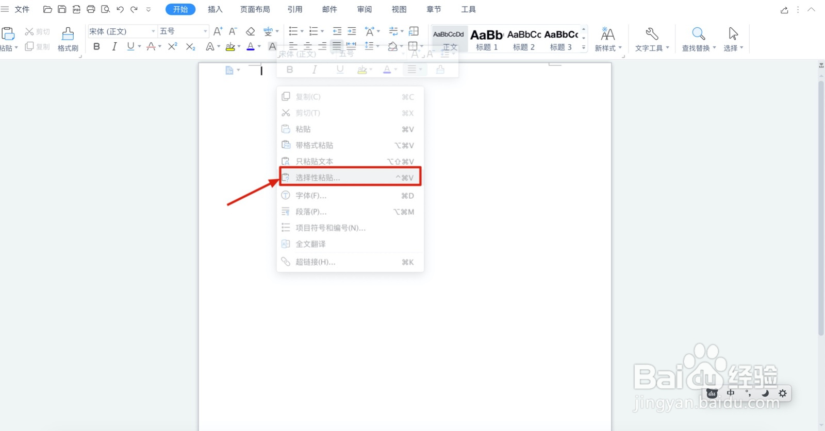Expand the underline style arrow
825x431 pixels.
point(139,46)
